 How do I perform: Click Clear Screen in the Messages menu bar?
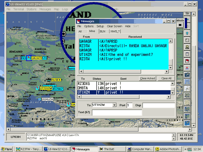point(114,26)
